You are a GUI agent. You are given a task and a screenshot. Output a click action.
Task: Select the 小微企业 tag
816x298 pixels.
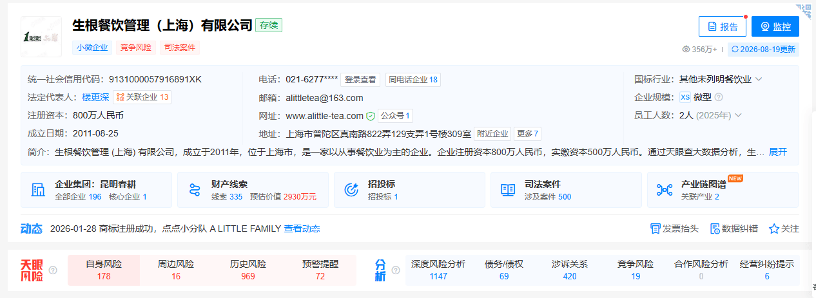(x=92, y=47)
